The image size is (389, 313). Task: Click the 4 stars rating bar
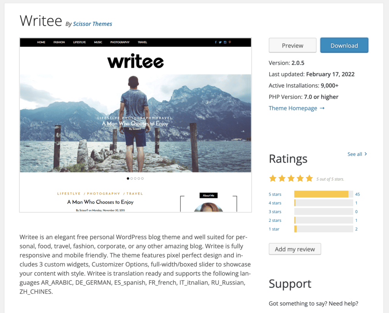click(324, 203)
